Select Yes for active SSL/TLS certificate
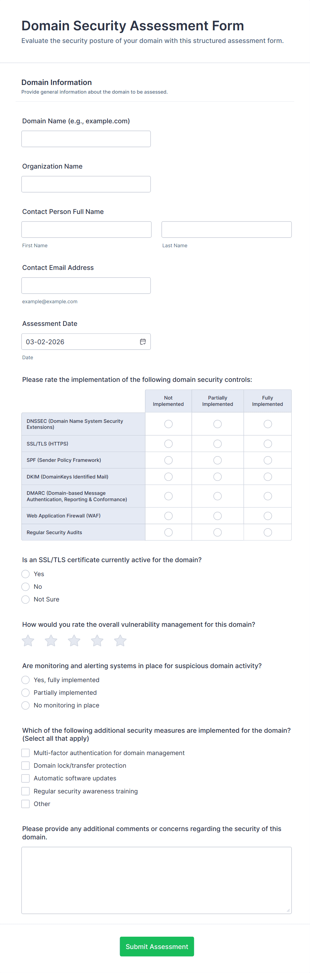This screenshot has height=973, width=310. [x=26, y=574]
